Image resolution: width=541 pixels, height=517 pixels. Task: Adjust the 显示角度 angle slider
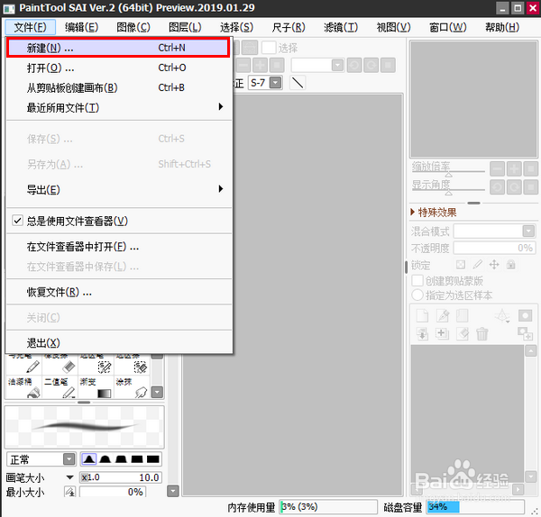point(448,189)
